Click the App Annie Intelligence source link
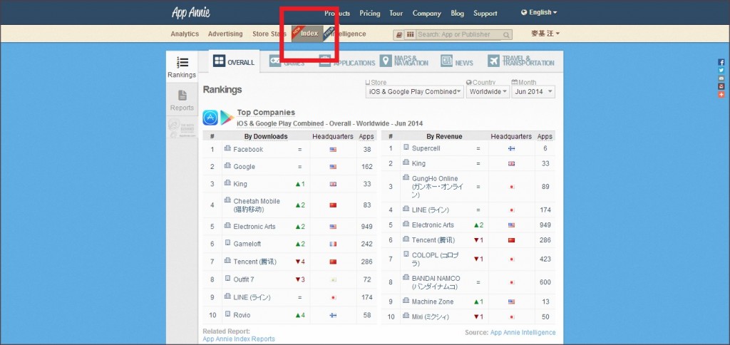The image size is (730, 345). pos(523,332)
